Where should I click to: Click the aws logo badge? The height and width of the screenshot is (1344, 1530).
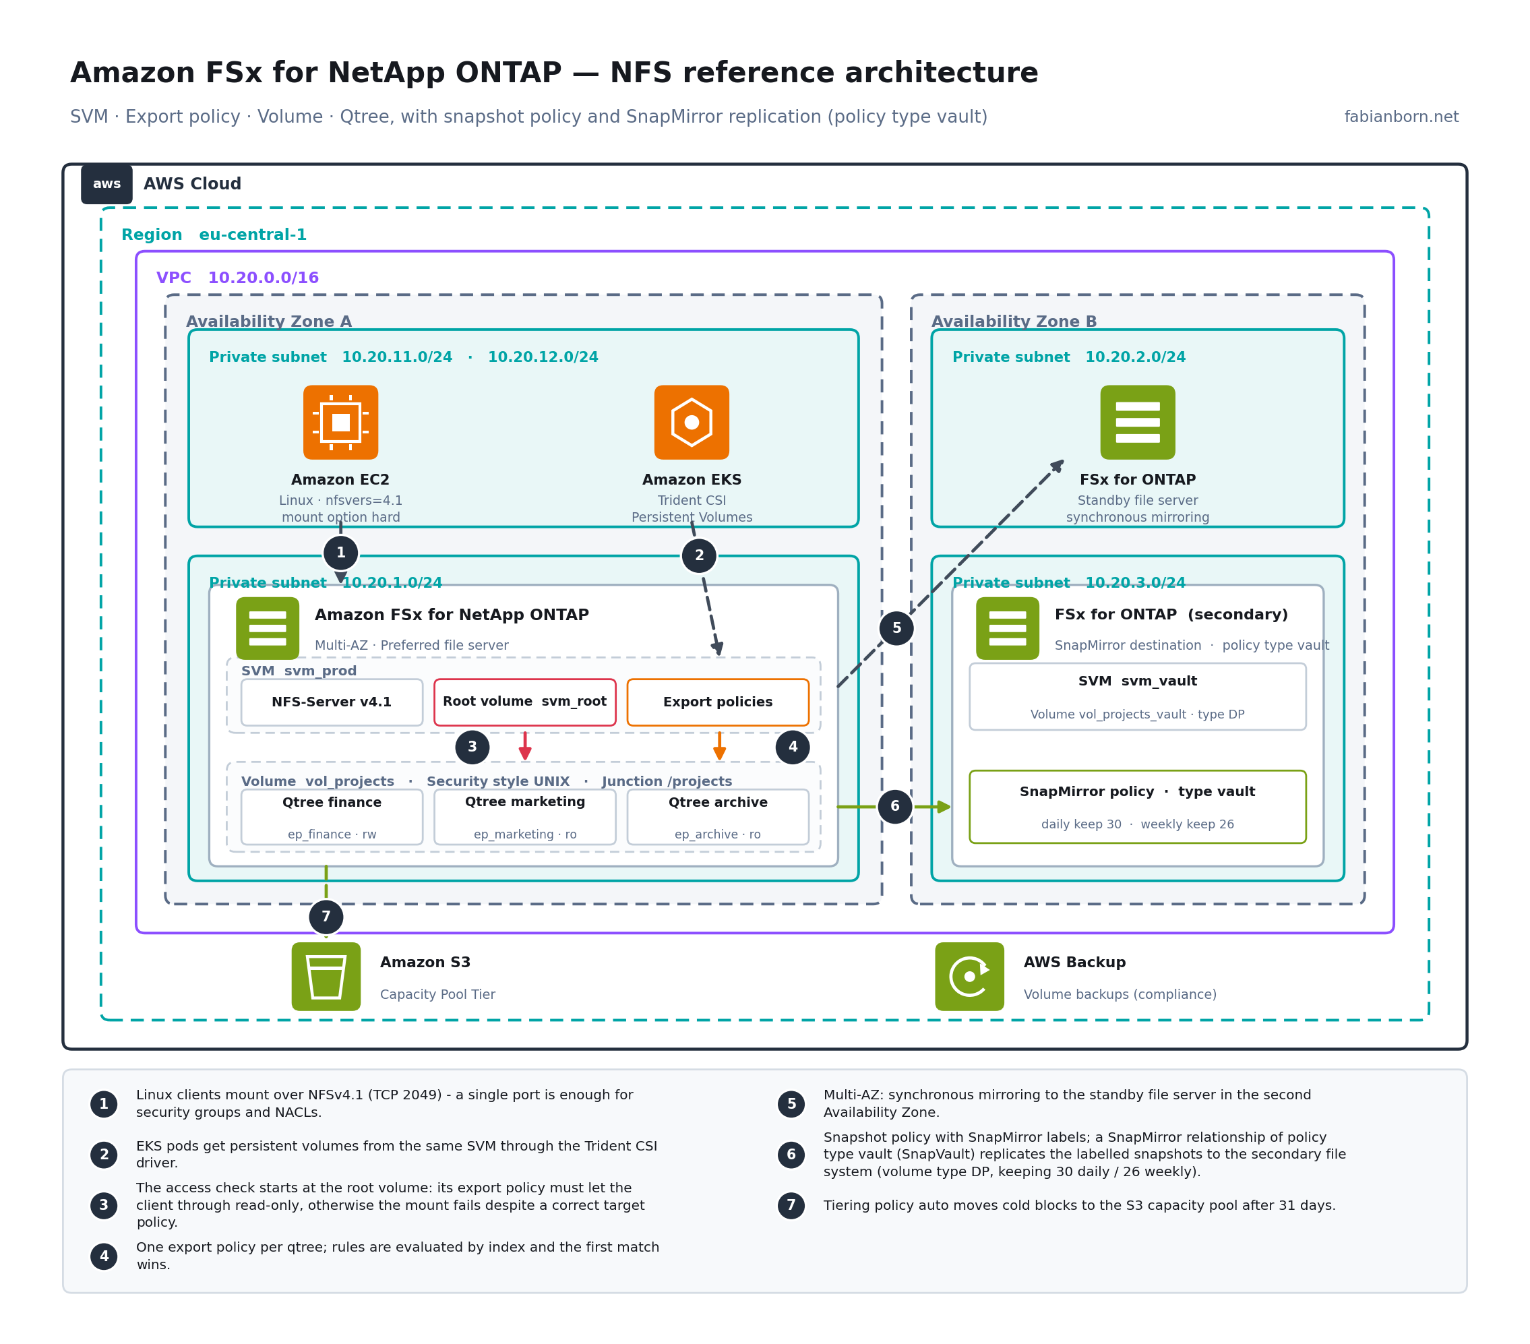(x=107, y=183)
